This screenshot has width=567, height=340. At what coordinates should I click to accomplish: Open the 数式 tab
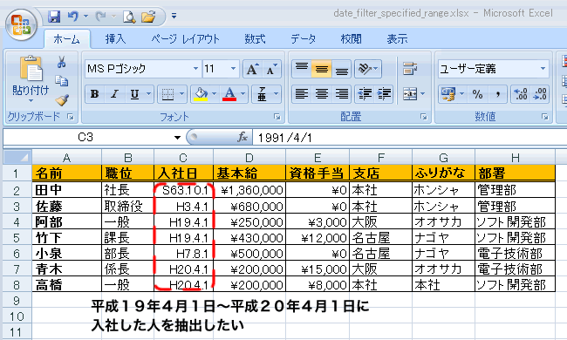click(255, 39)
